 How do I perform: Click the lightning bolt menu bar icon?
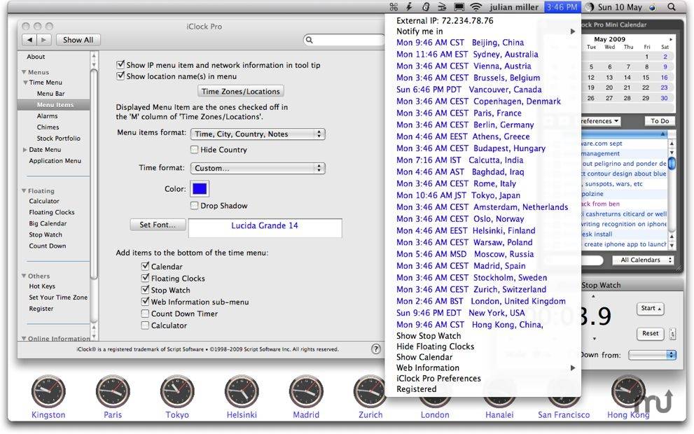point(410,7)
